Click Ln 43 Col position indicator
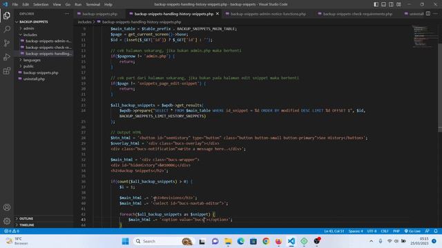Viewport: 442px width, 248px height. 334,231
